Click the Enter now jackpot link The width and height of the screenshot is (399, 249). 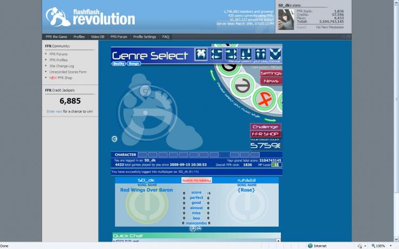[54, 112]
